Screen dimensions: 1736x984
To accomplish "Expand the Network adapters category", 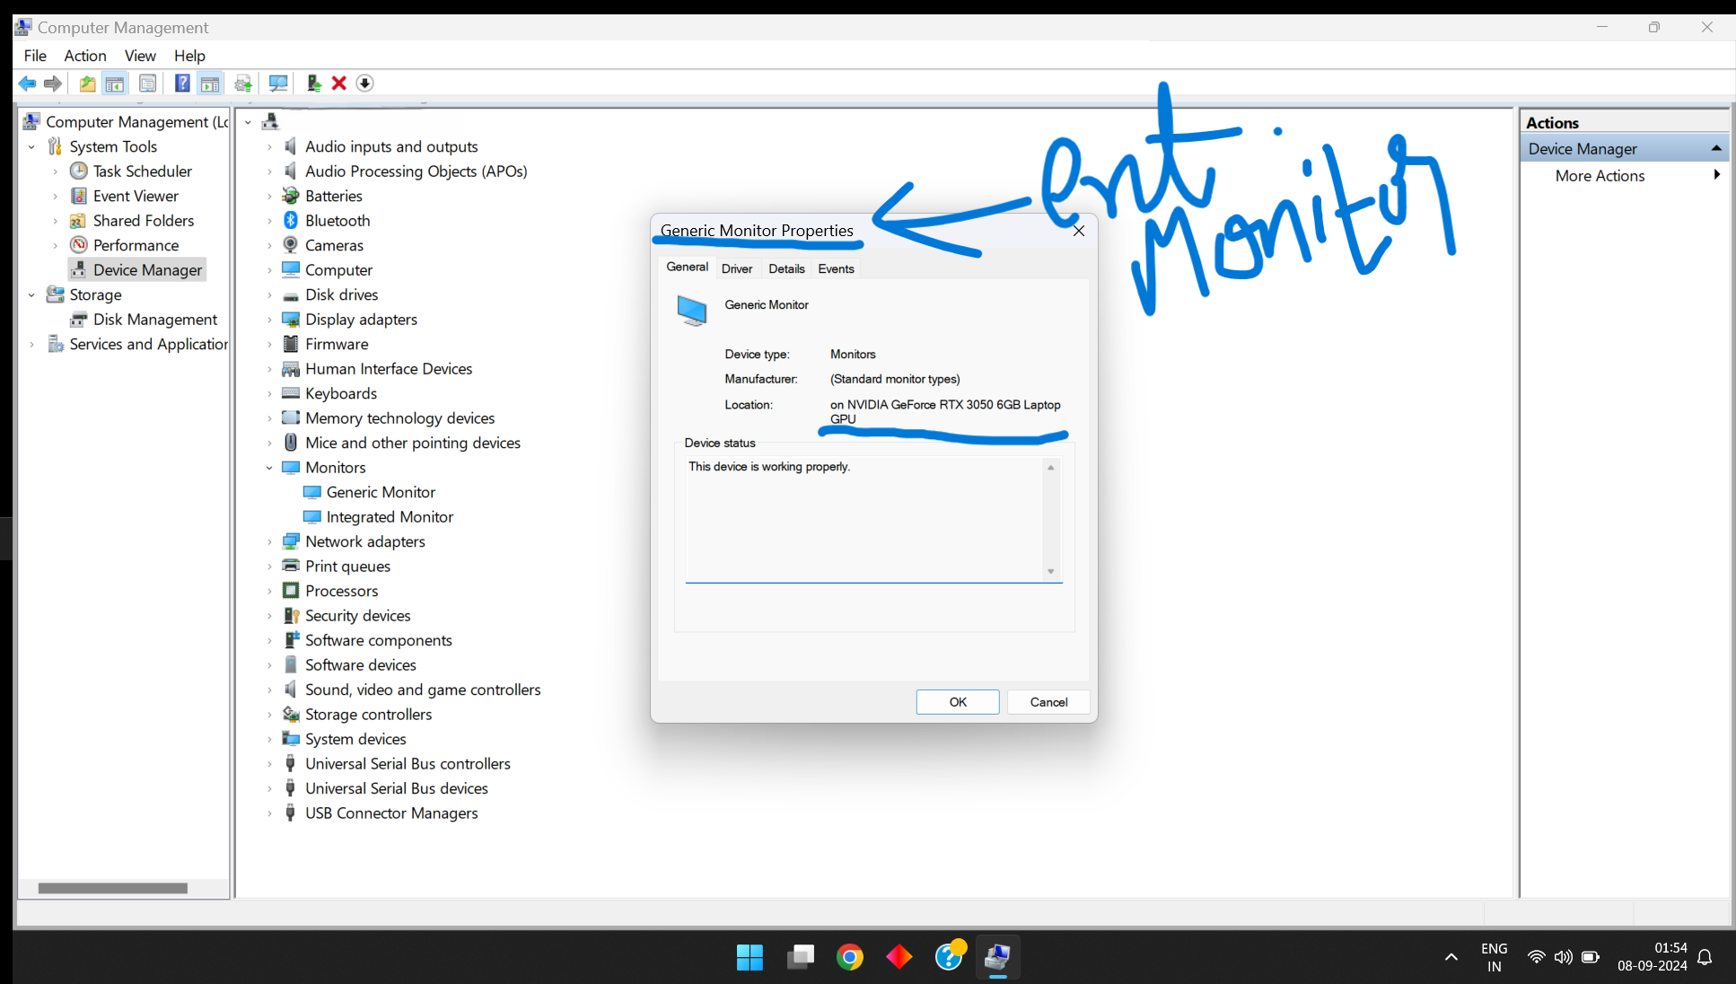I will point(269,542).
